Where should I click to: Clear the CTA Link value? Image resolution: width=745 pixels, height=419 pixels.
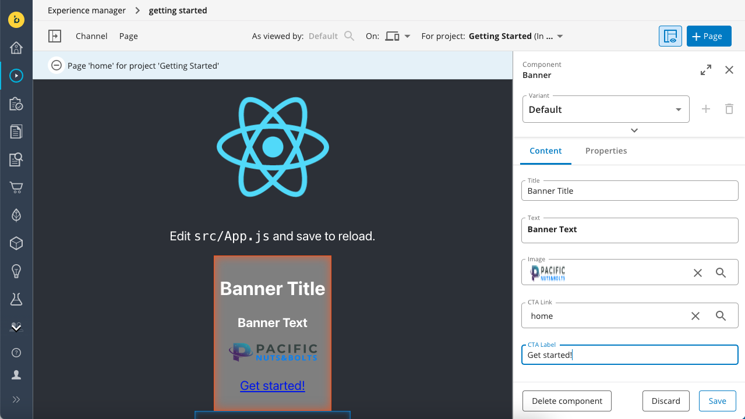coord(695,316)
